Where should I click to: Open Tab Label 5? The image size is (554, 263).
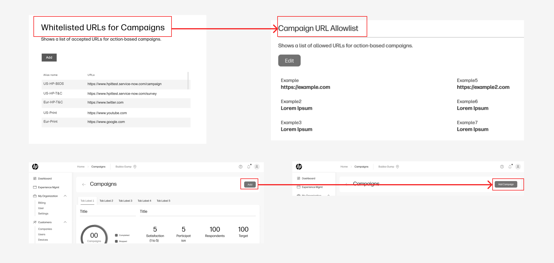click(x=163, y=201)
